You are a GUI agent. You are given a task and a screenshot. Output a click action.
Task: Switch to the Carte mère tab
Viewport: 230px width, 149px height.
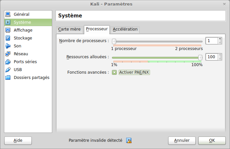[69, 29]
